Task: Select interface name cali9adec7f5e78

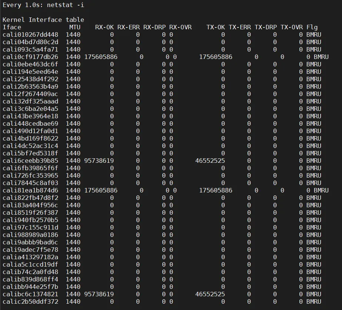Action: 30,250
